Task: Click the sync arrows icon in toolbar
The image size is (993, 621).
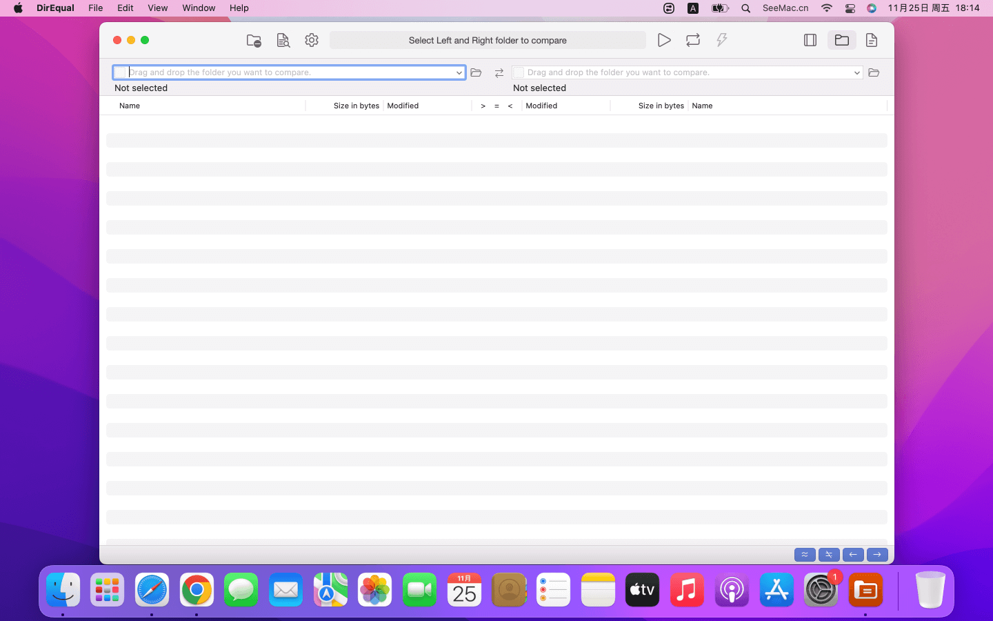Action: (693, 41)
